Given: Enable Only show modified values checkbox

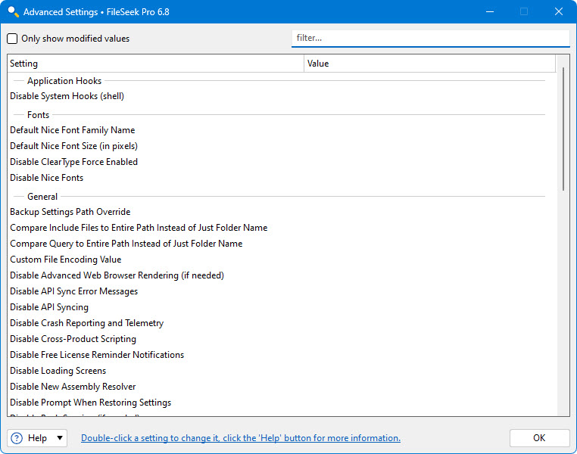Looking at the screenshot, I should pyautogui.click(x=12, y=39).
